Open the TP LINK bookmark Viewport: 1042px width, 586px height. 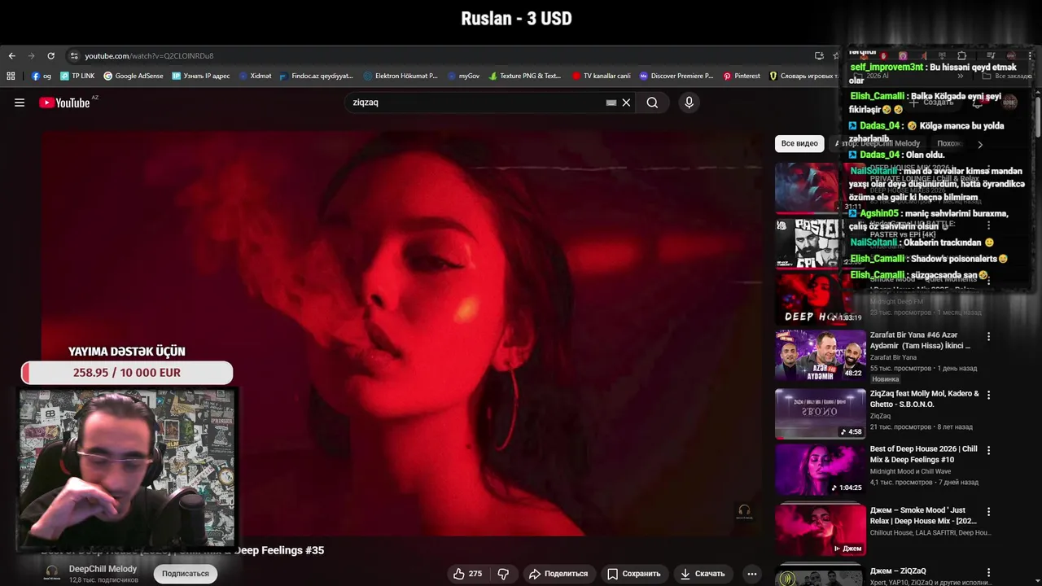(77, 76)
